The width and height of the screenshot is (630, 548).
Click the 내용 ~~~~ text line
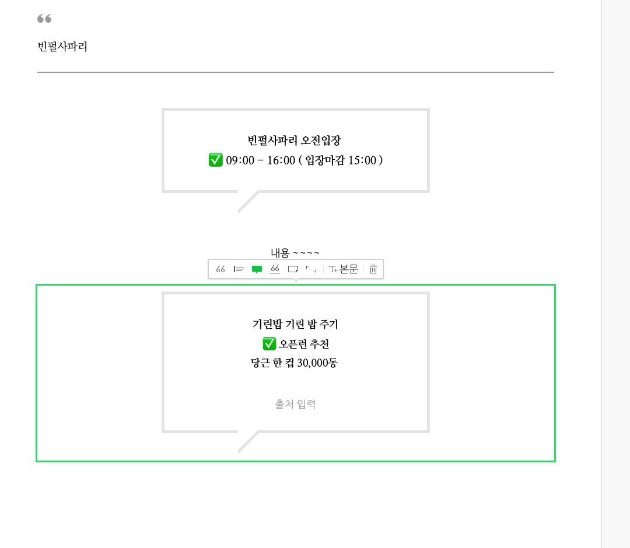pyautogui.click(x=295, y=253)
